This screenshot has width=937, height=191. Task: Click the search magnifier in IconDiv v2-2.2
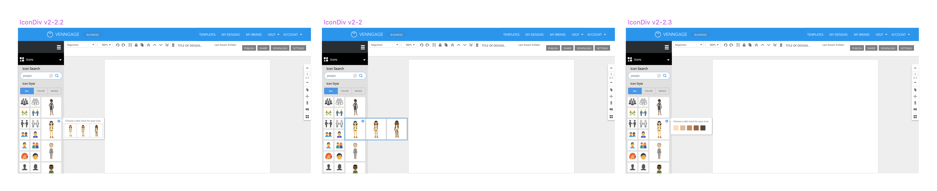57,76
